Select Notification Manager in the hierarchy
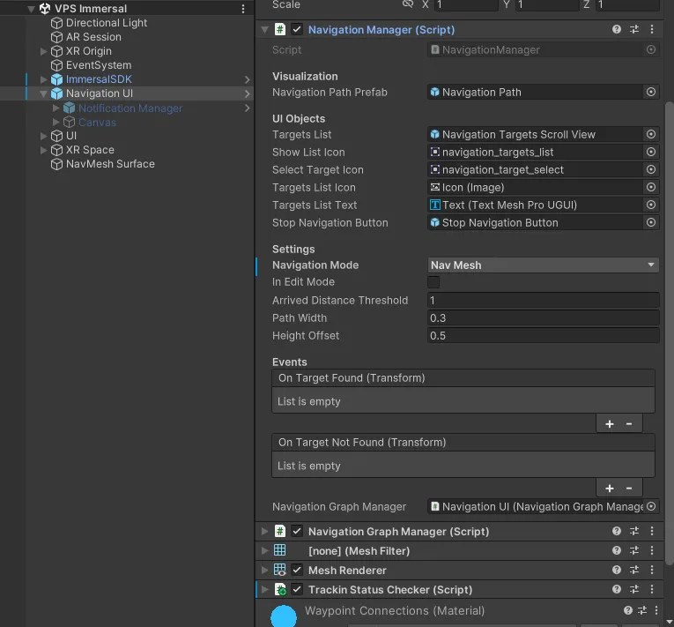Image resolution: width=674 pixels, height=627 pixels. (x=130, y=108)
